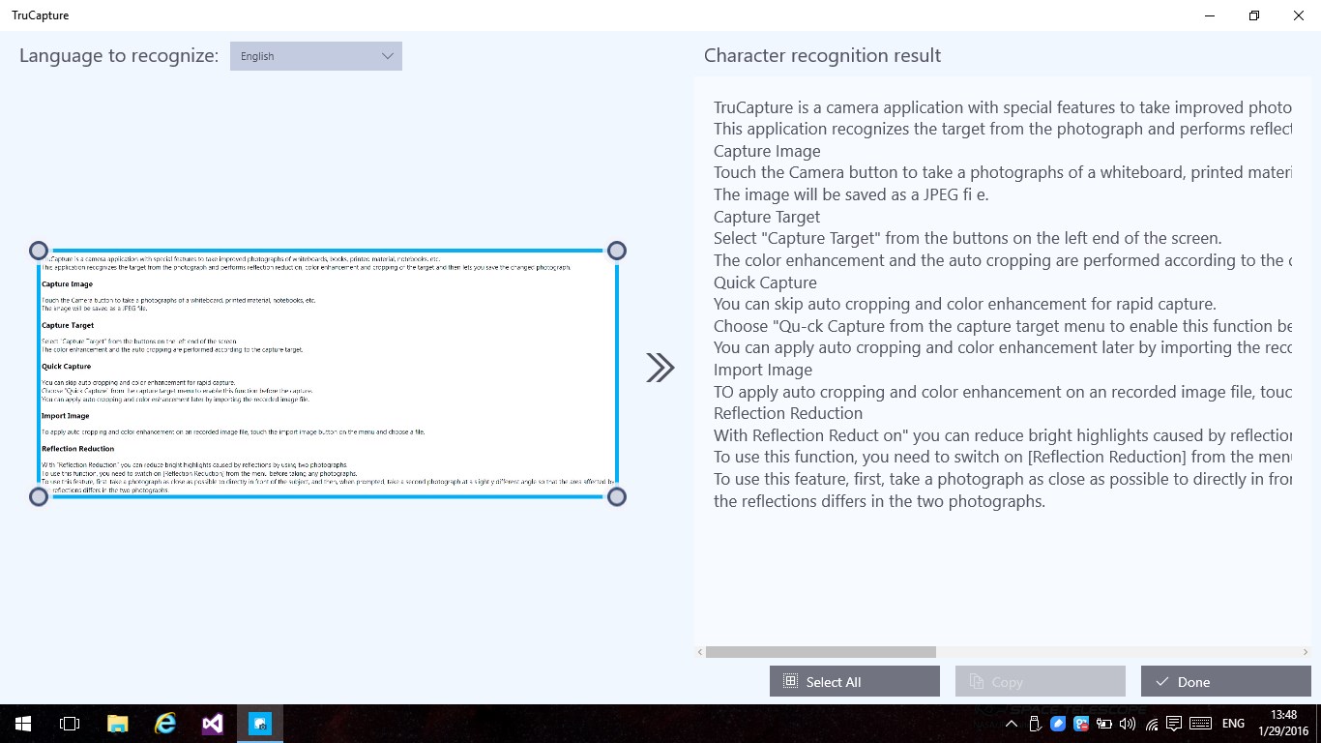Click the safely remove USB tray icon
This screenshot has width=1321, height=743.
[x=1035, y=724]
